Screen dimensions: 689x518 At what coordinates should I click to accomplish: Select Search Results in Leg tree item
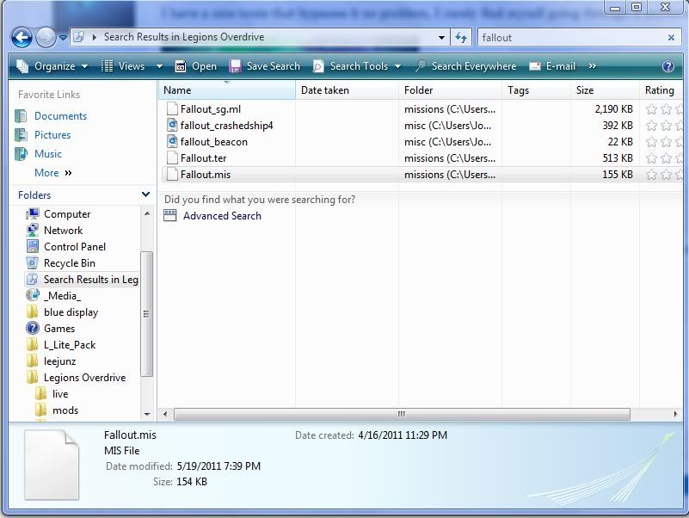(82, 280)
